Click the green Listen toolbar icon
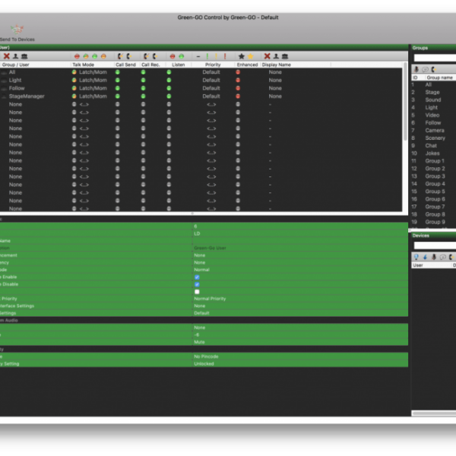 pos(182,56)
